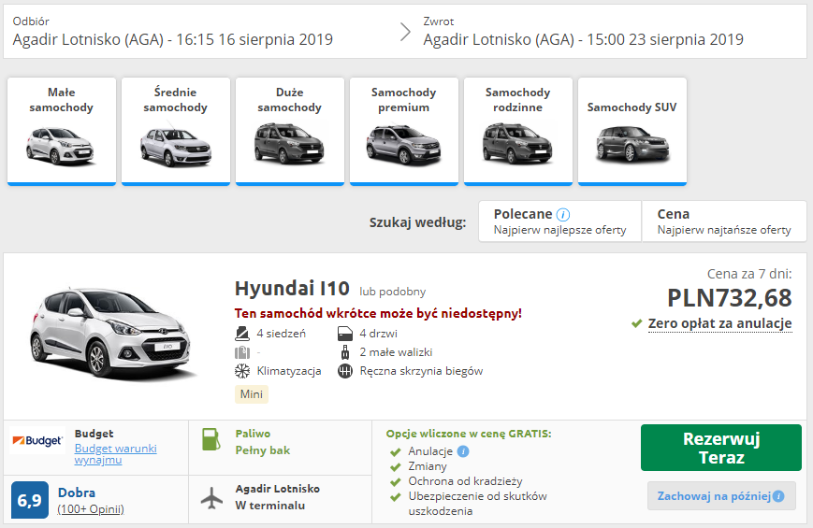Click the 6,9 rating badge
Viewport: 813px width, 528px height.
tap(30, 500)
